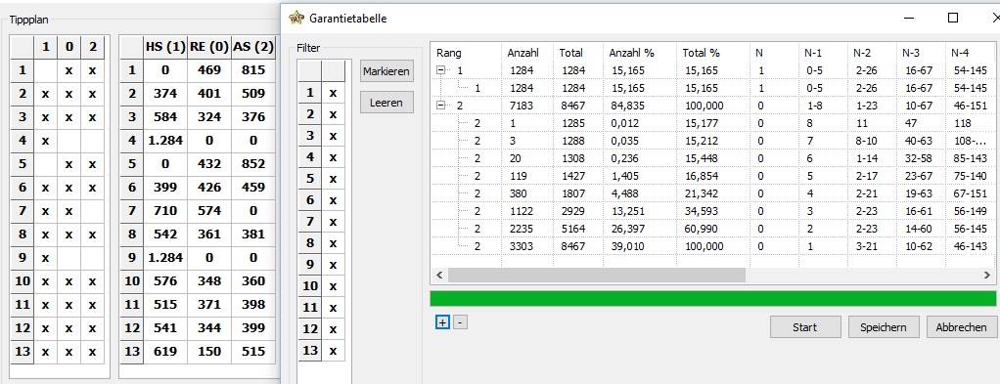This screenshot has width=1000, height=384.
Task: Click the scroll left arrow of table
Action: click(x=438, y=276)
